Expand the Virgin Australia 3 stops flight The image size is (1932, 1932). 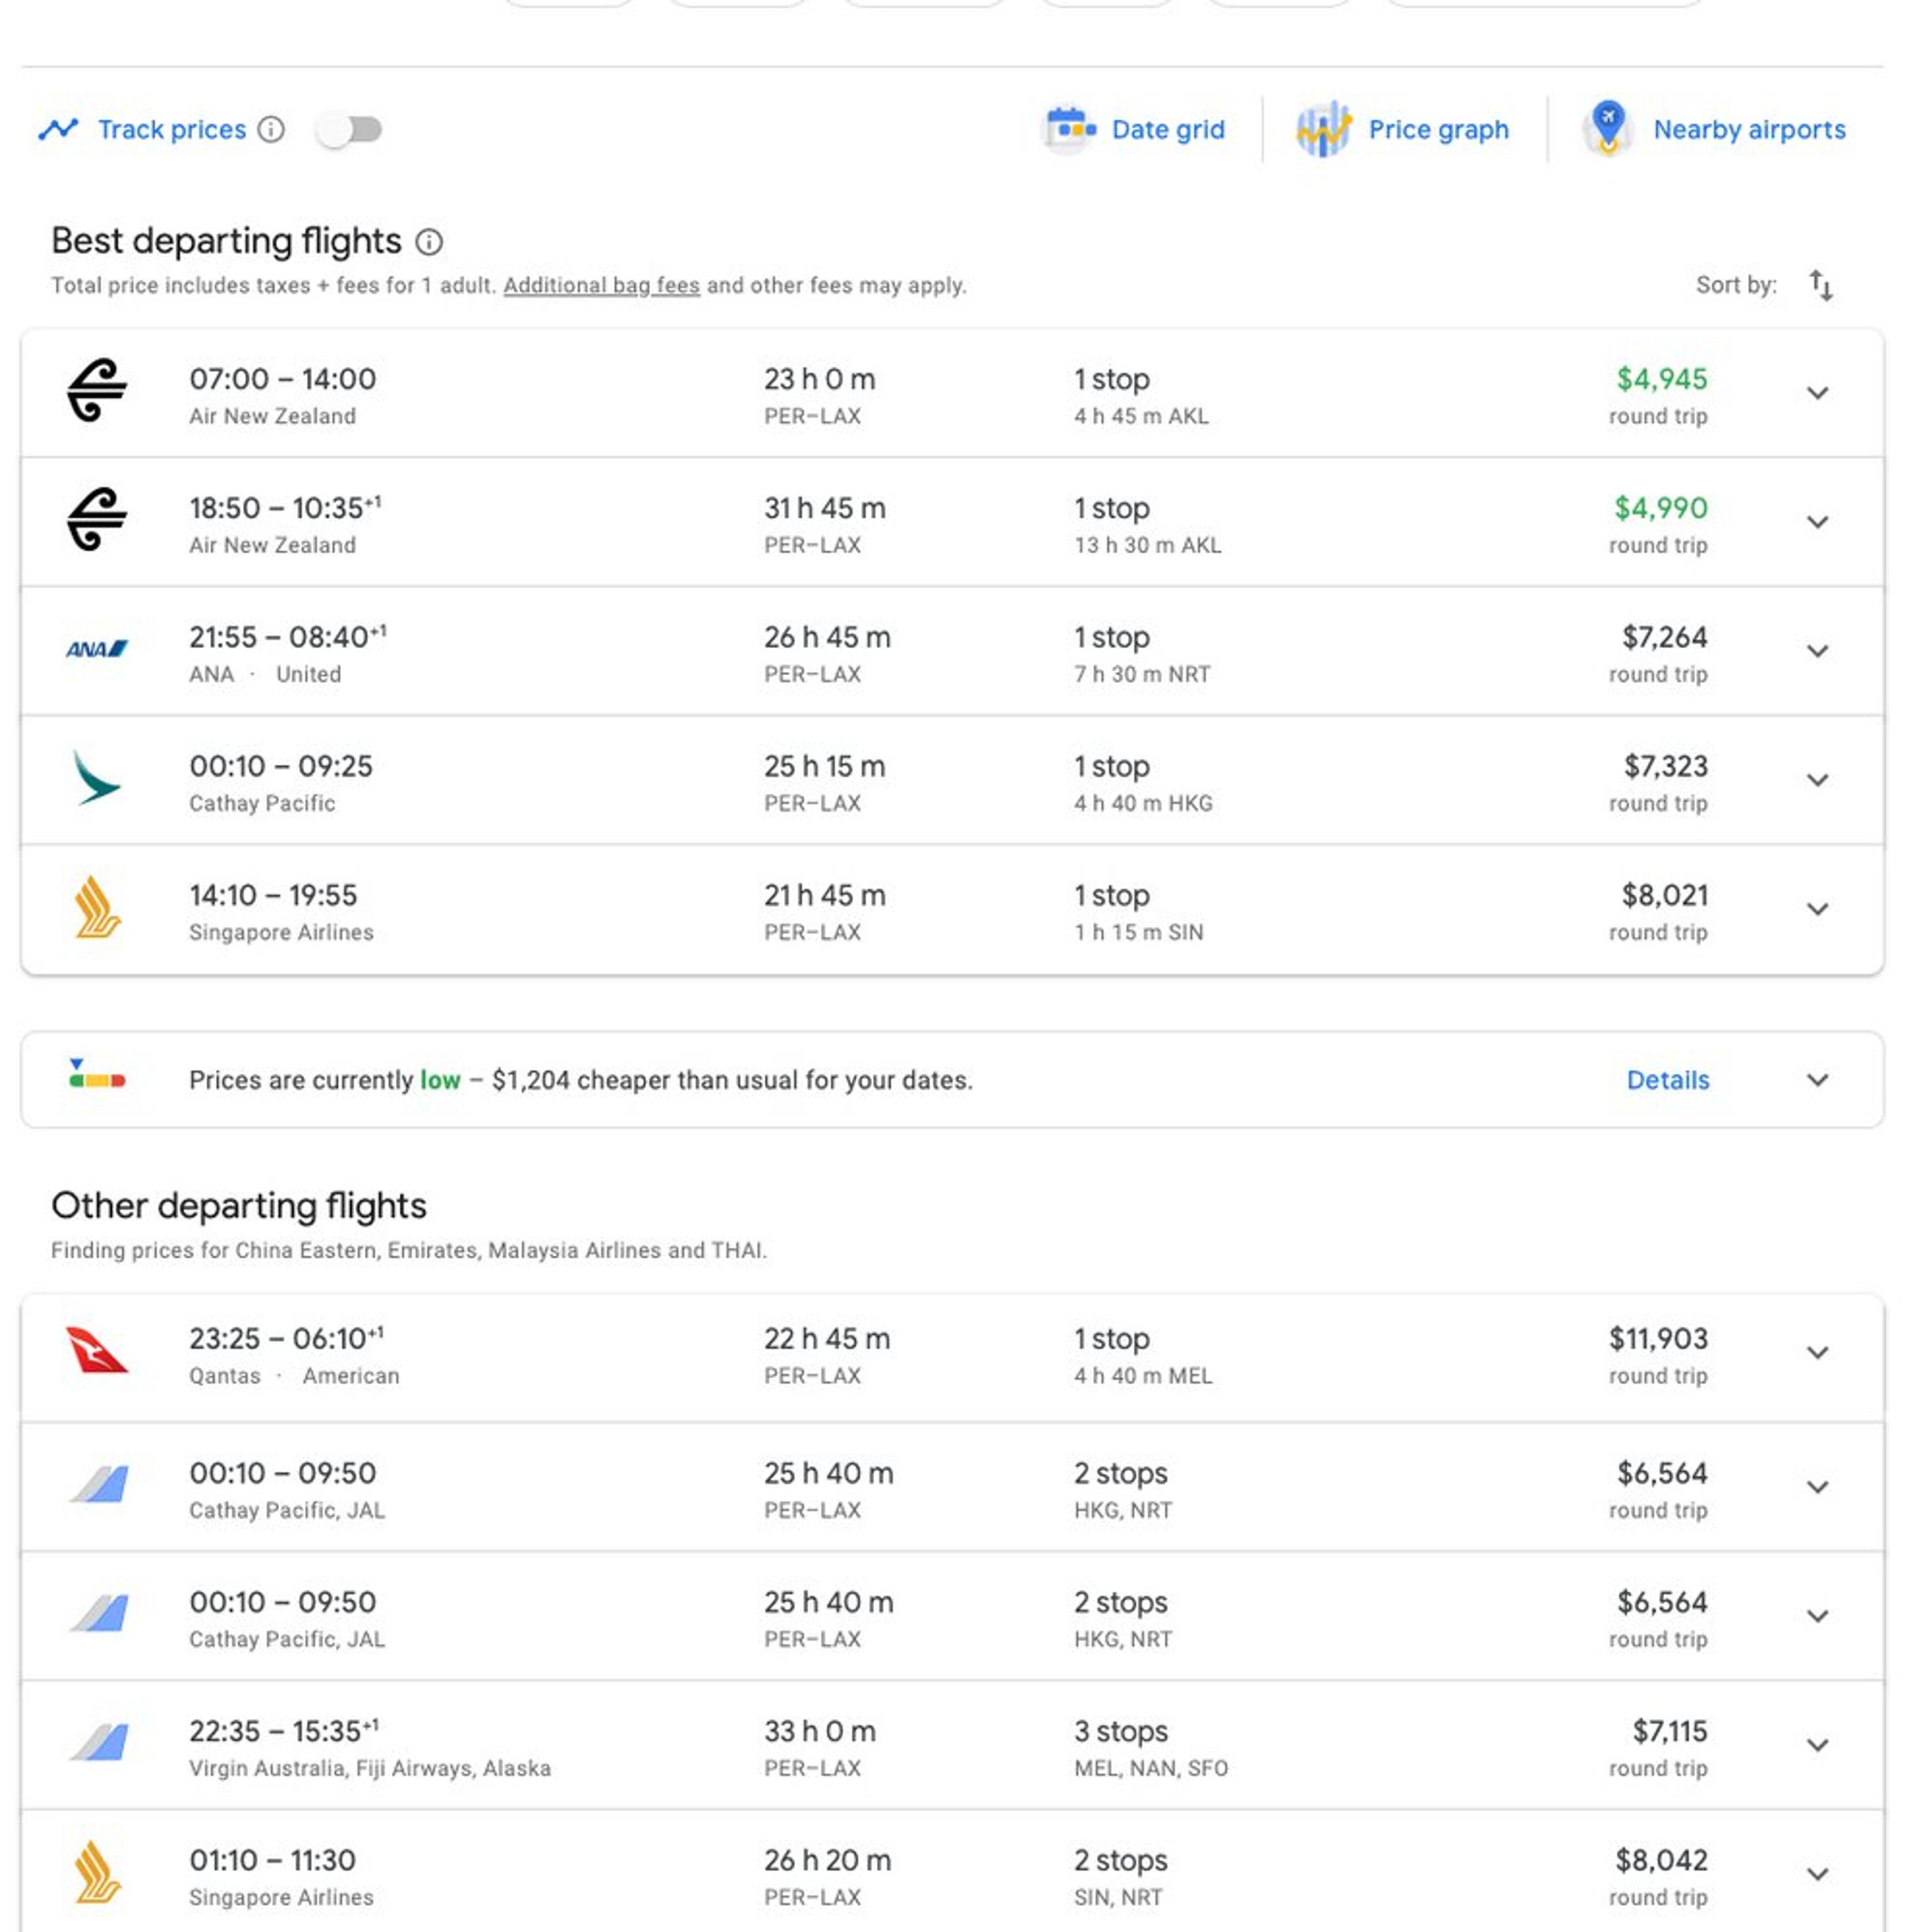(1817, 1746)
